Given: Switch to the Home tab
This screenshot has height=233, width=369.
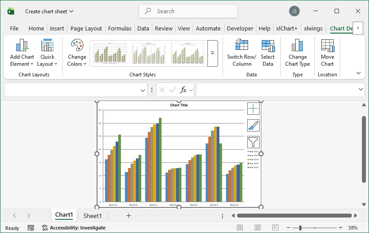Looking at the screenshot, I should (x=36, y=29).
